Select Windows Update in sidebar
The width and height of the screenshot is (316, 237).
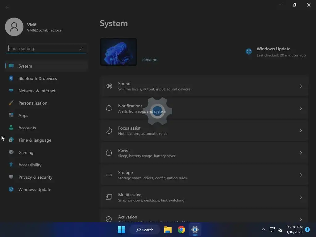click(46, 189)
